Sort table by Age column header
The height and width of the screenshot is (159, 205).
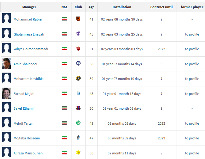(x=91, y=7)
